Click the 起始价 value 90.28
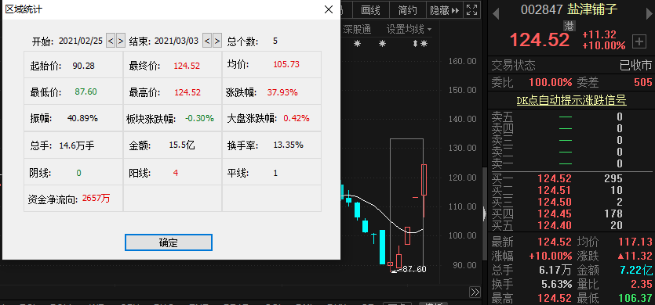Screen dimensions: 655x305 click(x=84, y=66)
